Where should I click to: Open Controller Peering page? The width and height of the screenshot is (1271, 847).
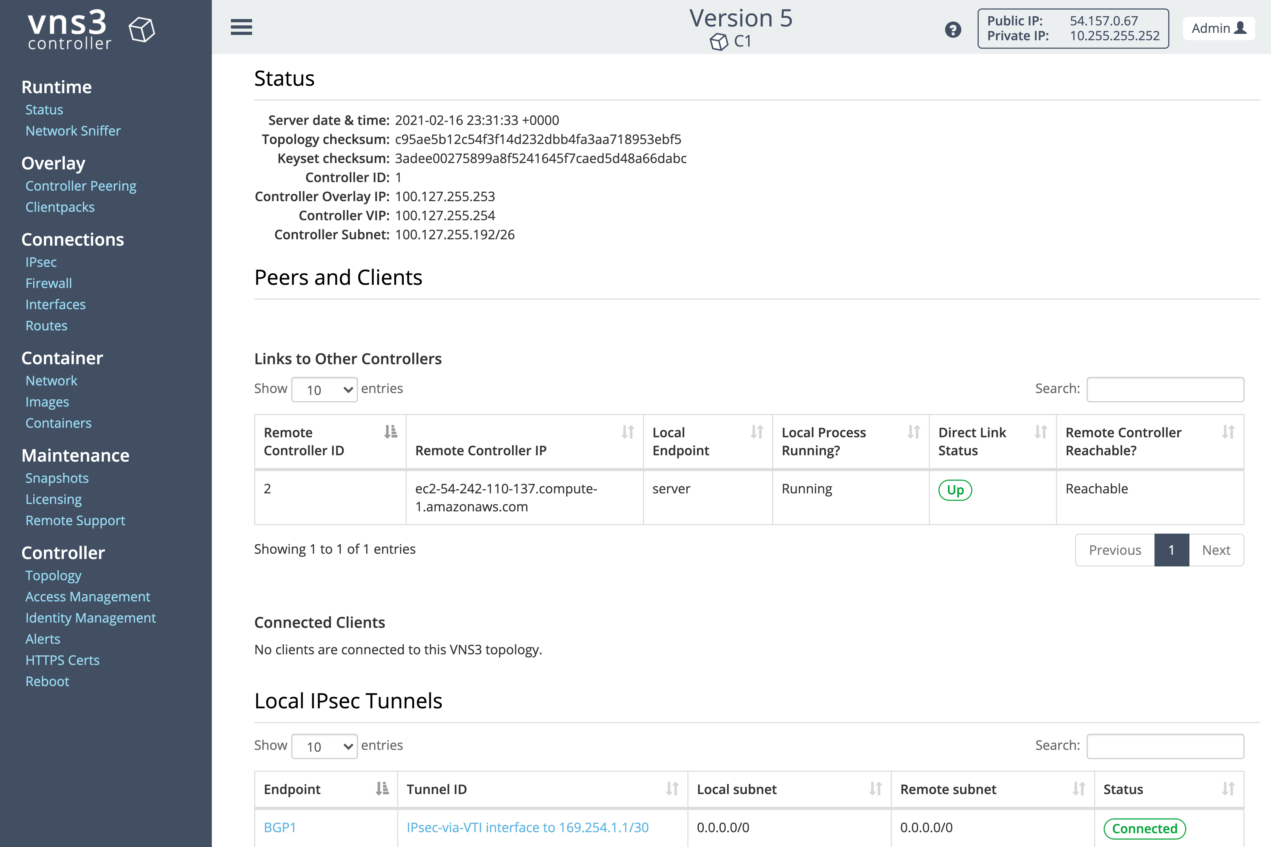click(x=81, y=186)
